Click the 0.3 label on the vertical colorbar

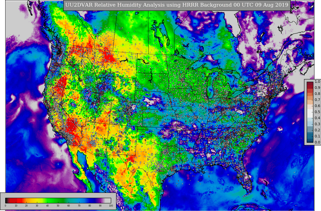coord(317,124)
